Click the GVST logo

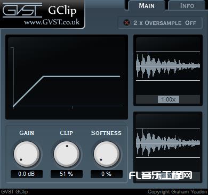pyautogui.click(x=22, y=10)
